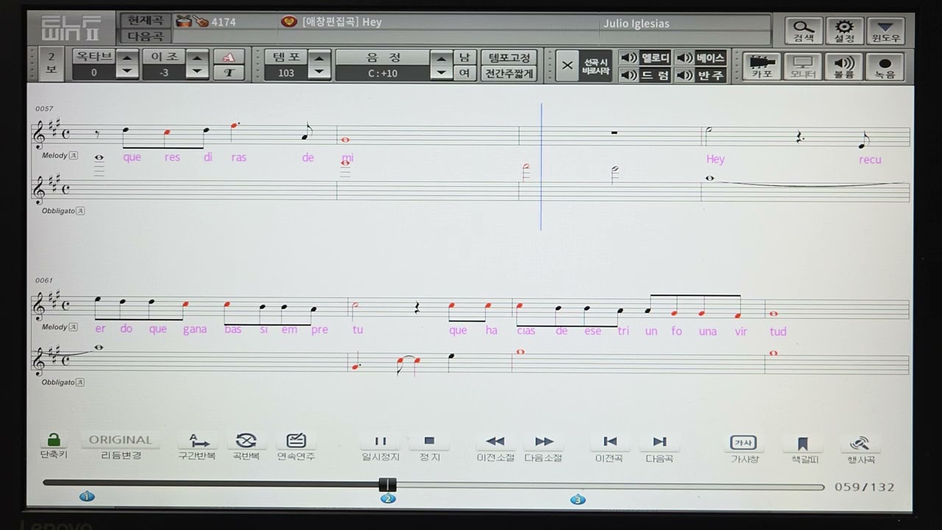Image resolution: width=942 pixels, height=530 pixels.
Task: Select male key (남)
Action: 464,57
